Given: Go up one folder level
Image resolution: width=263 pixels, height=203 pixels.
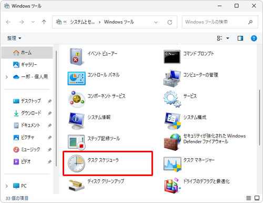Looking at the screenshot, I should point(44,22).
